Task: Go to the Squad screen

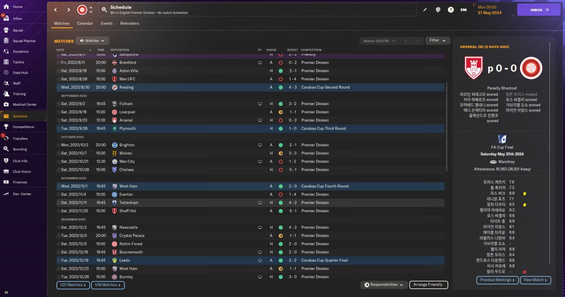Action: pyautogui.click(x=18, y=30)
